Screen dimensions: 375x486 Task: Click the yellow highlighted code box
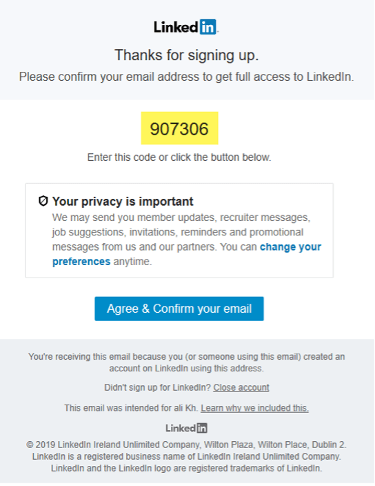pos(179,128)
